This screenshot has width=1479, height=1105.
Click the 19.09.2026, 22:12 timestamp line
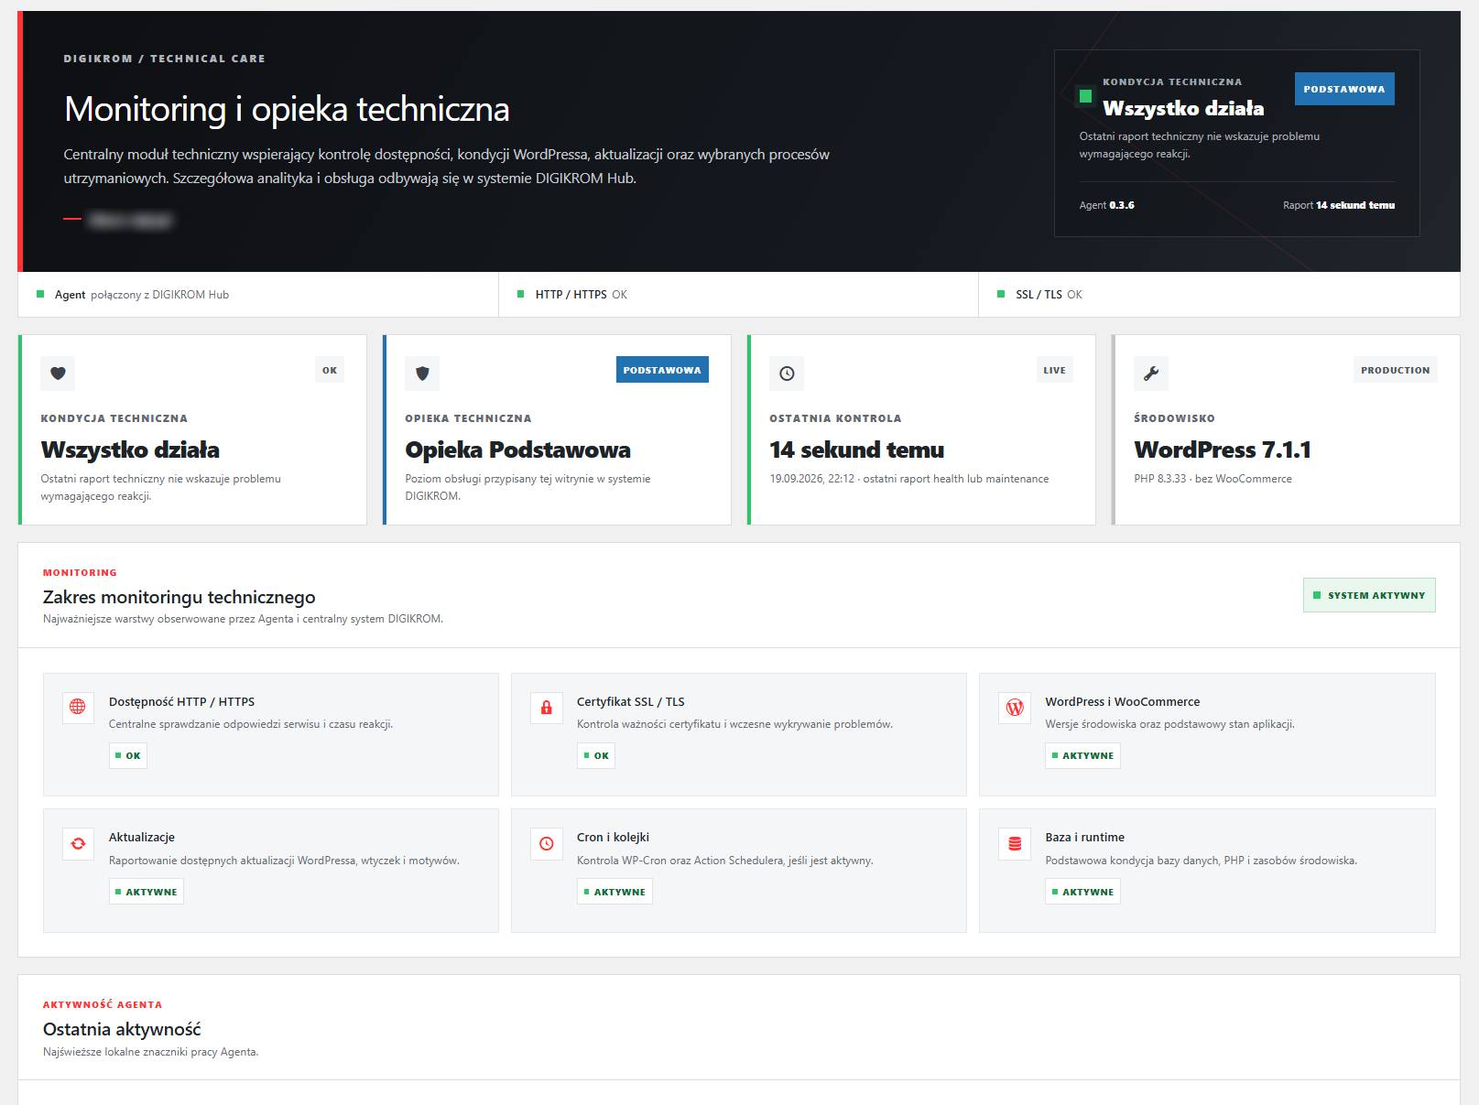(x=909, y=479)
